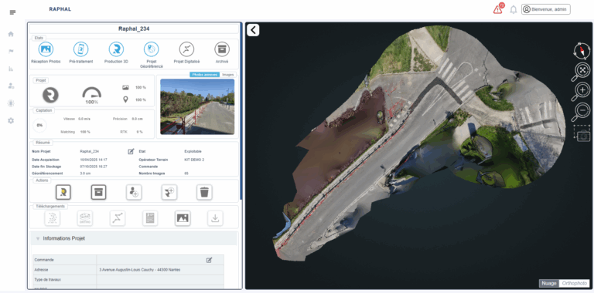Image resolution: width=594 pixels, height=293 pixels.
Task: Select Projet Géoréférencé state icon
Action: tap(152, 49)
